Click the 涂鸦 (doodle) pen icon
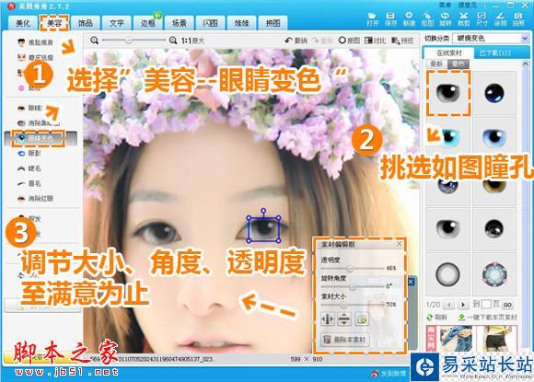534x382 pixels. (x=500, y=19)
